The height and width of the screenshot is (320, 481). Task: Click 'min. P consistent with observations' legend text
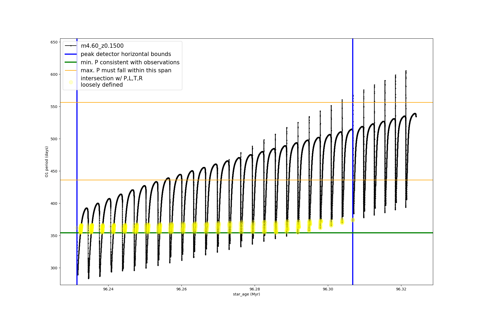(130, 62)
